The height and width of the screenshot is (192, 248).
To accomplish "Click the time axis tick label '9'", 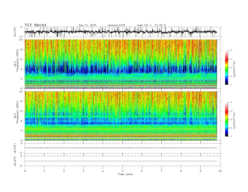I will 200,171.
